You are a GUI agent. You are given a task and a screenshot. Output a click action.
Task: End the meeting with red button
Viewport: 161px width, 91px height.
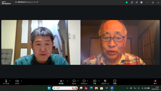coord(155,82)
